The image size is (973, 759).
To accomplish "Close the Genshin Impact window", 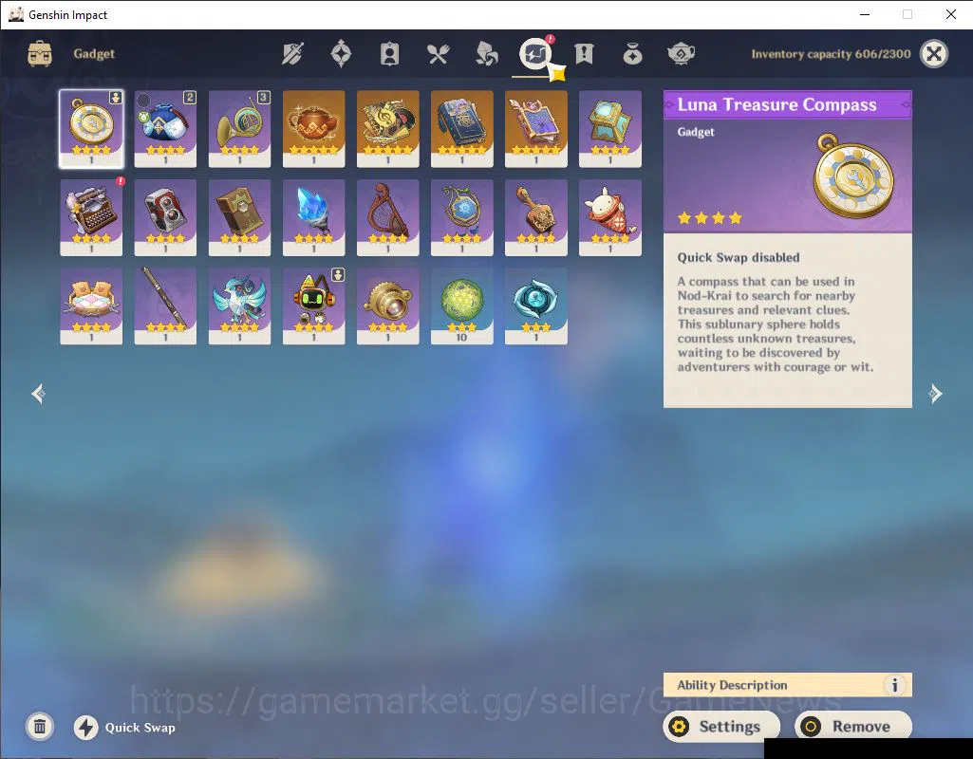I will pos(950,14).
